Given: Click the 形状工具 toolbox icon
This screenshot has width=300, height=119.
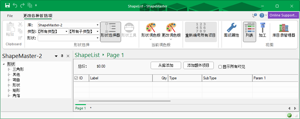Looking at the screenshot, I should (129, 28).
